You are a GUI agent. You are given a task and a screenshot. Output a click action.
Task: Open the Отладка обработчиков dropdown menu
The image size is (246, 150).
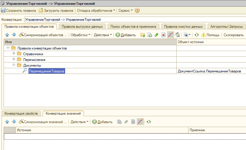[96, 11]
